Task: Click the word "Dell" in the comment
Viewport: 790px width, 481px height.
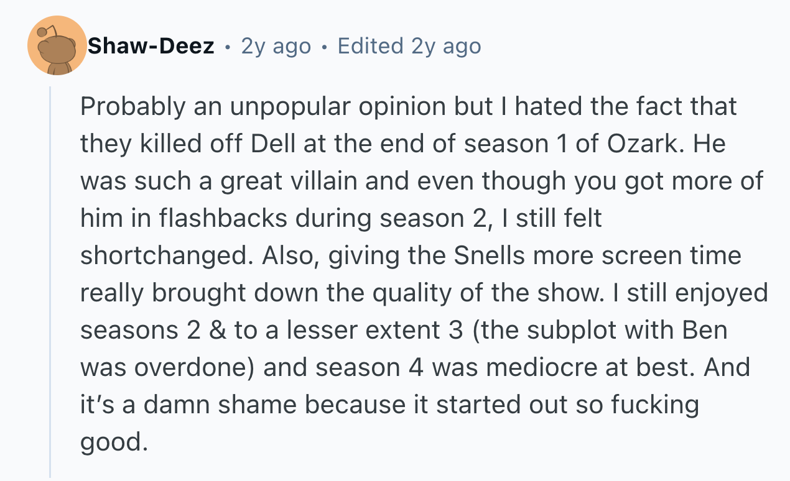Action: (273, 144)
